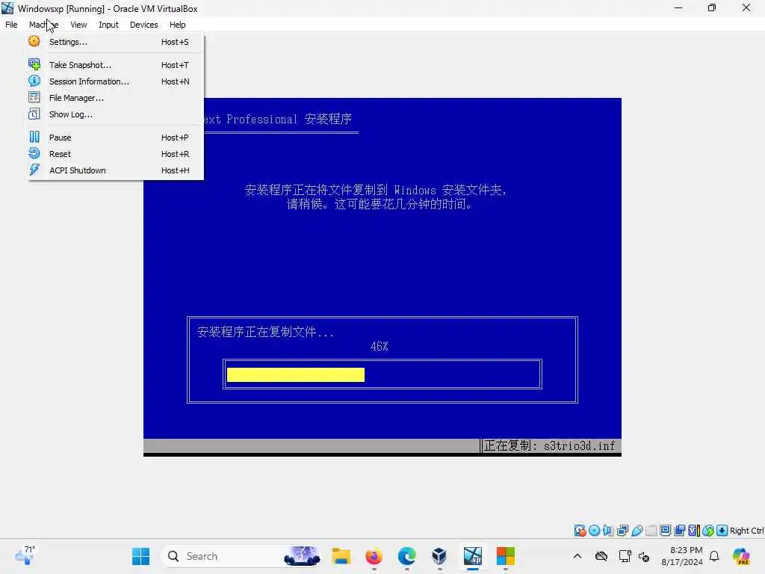The image size is (765, 574).
Task: Click the keyboard capture arrow status icon
Action: tap(722, 531)
